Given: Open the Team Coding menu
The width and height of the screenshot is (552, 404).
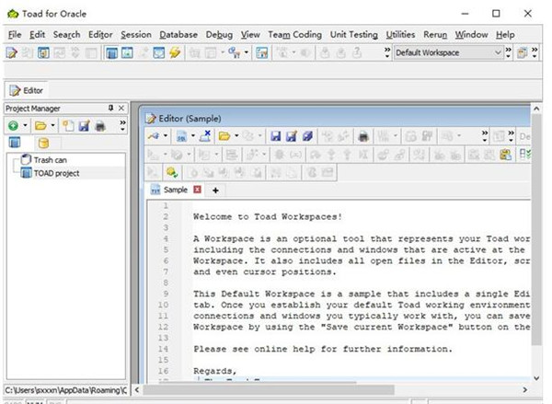Looking at the screenshot, I should point(294,34).
